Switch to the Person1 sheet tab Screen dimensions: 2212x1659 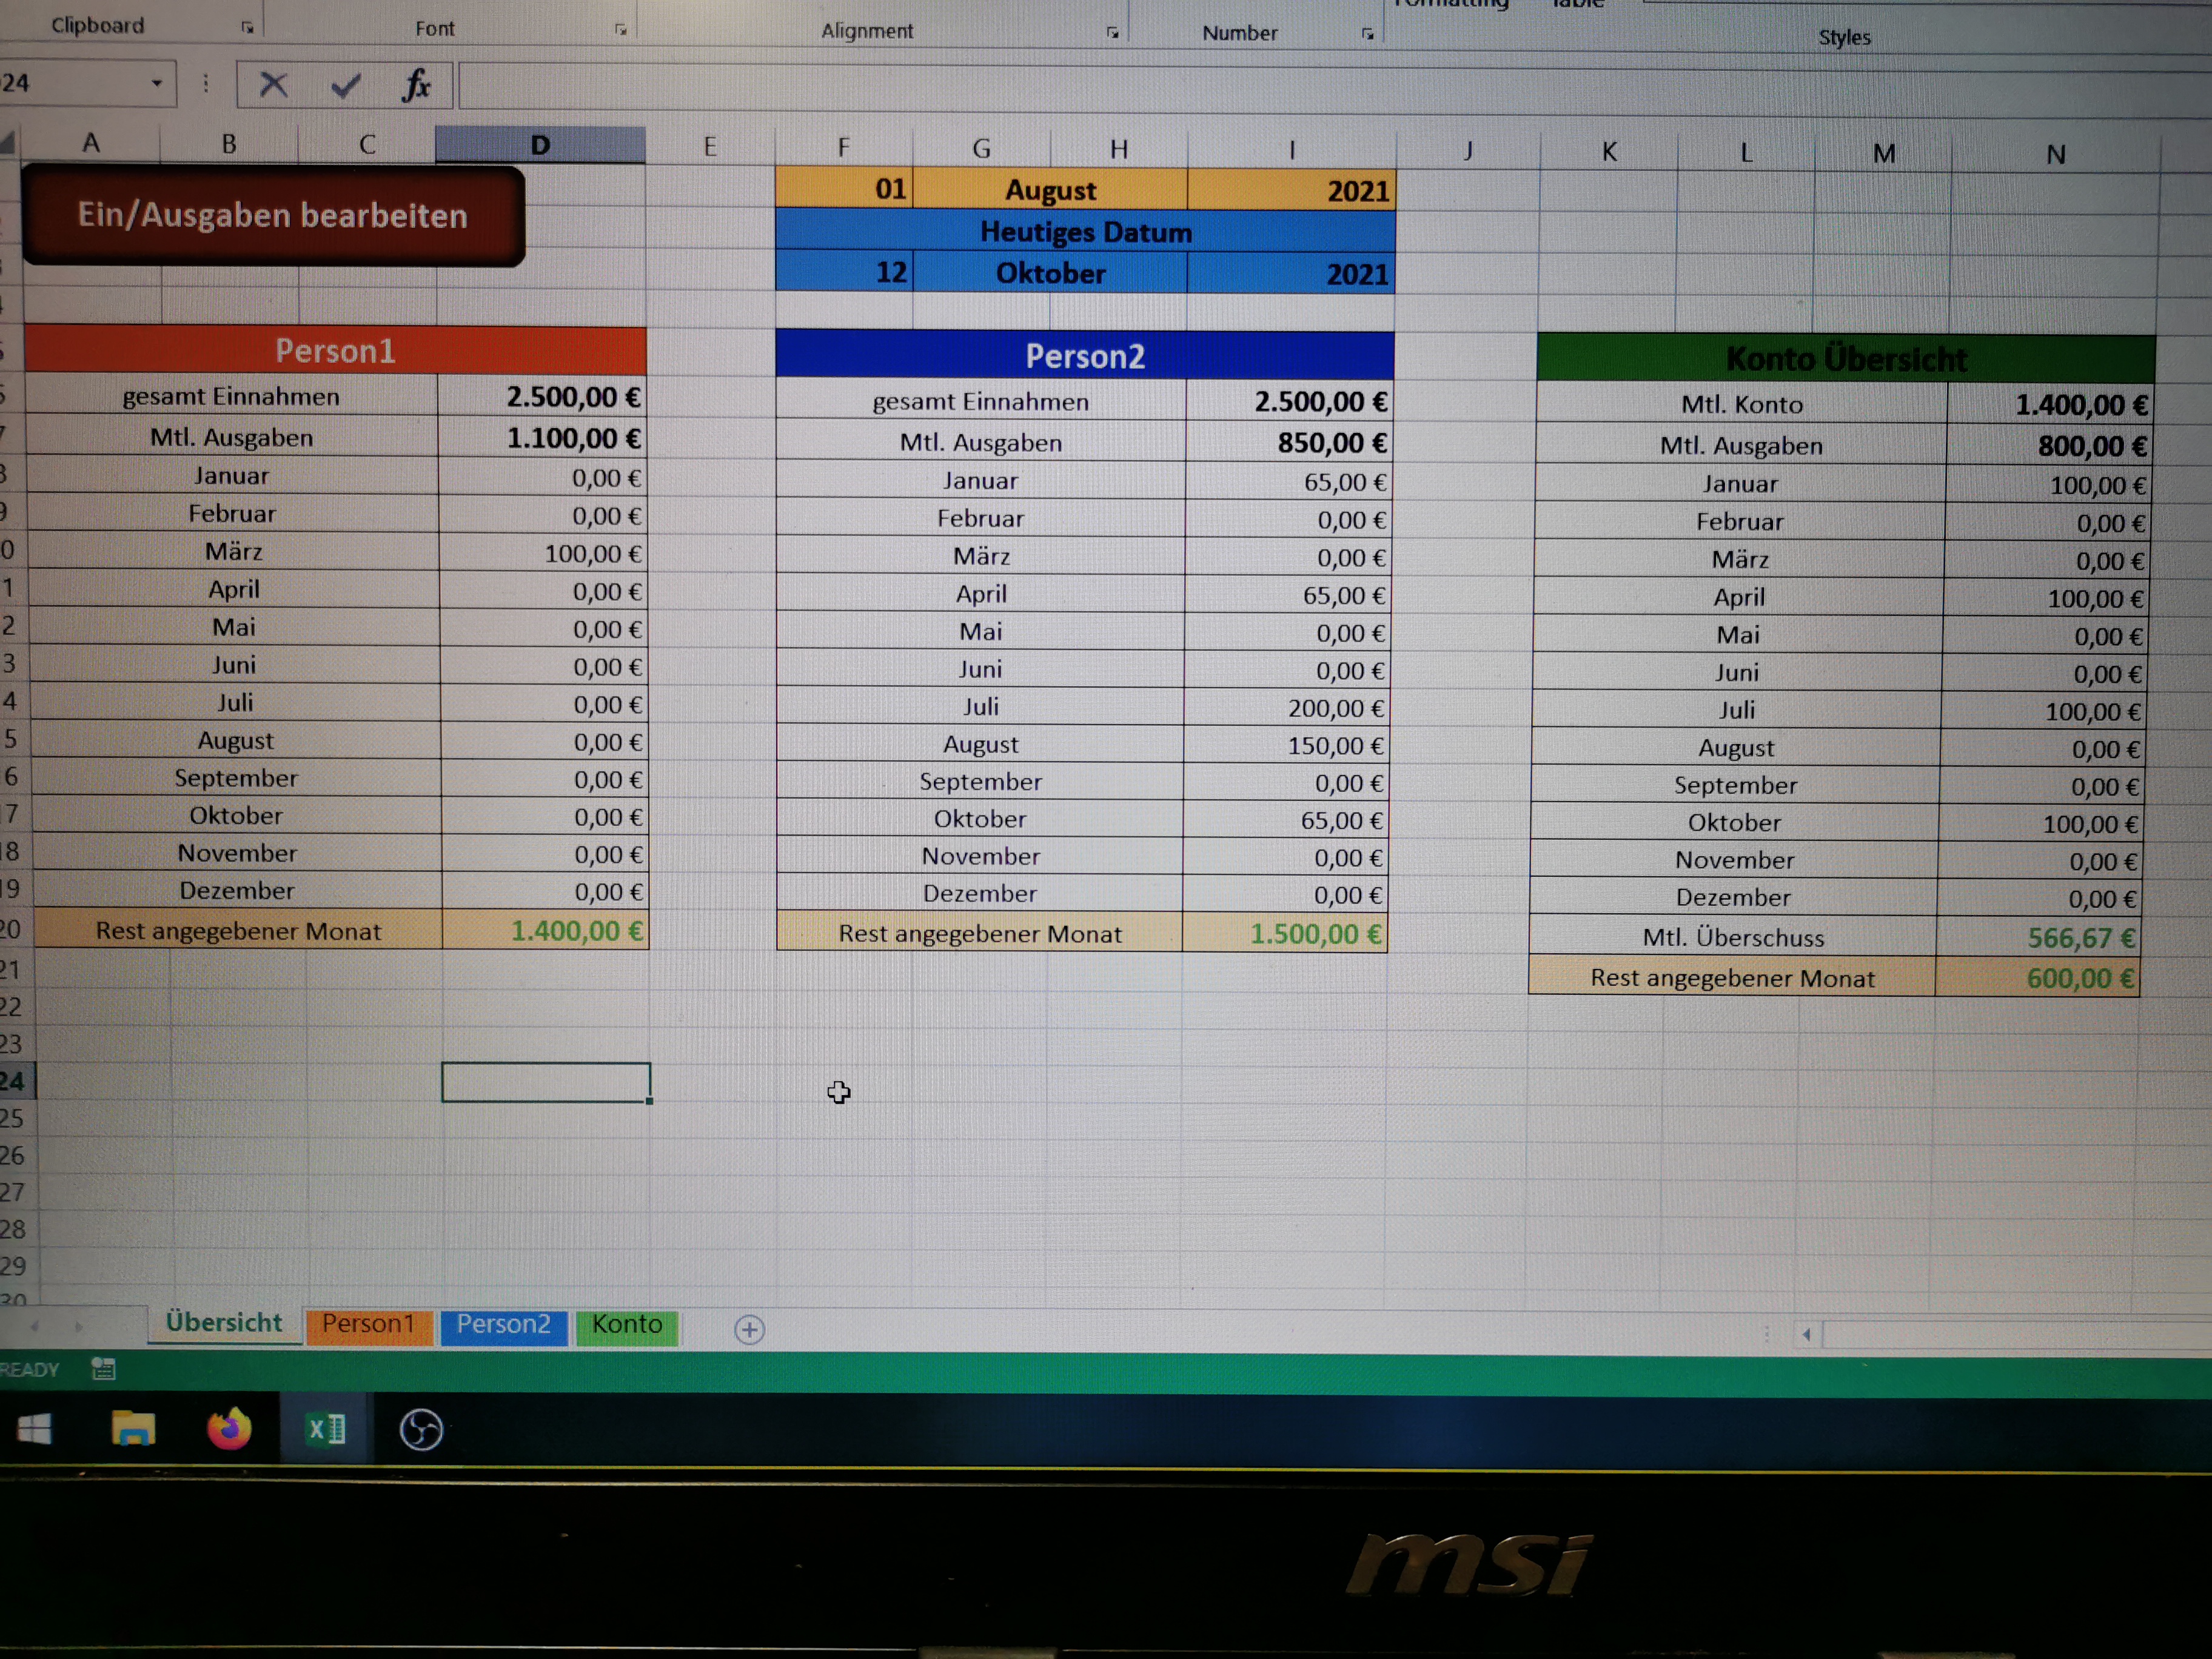coord(368,1324)
